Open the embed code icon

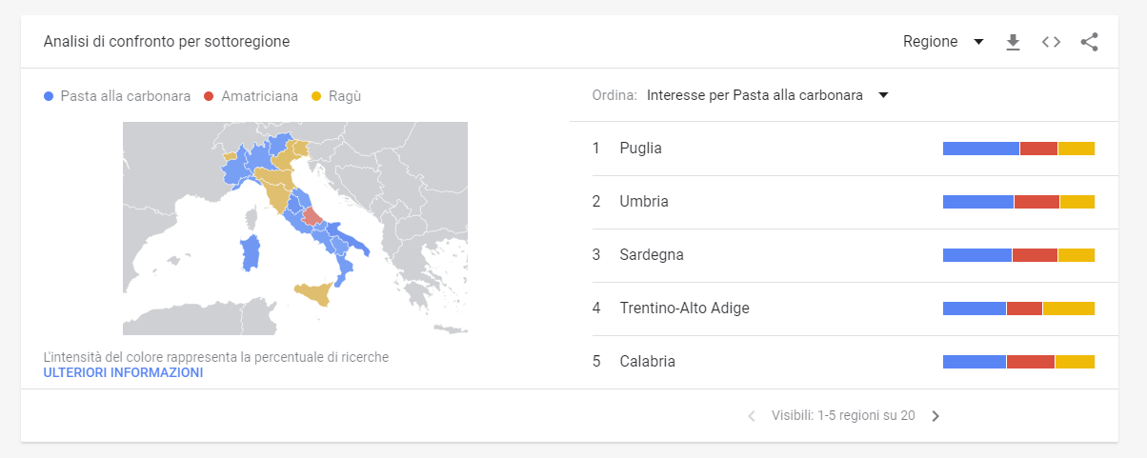(1051, 42)
